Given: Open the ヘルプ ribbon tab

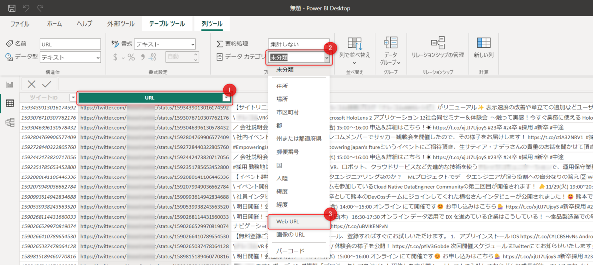Looking at the screenshot, I should 84,24.
